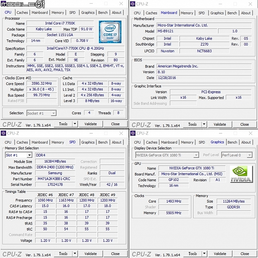Click Southbridge value Z270
The image size is (258, 258).
[x=204, y=44]
